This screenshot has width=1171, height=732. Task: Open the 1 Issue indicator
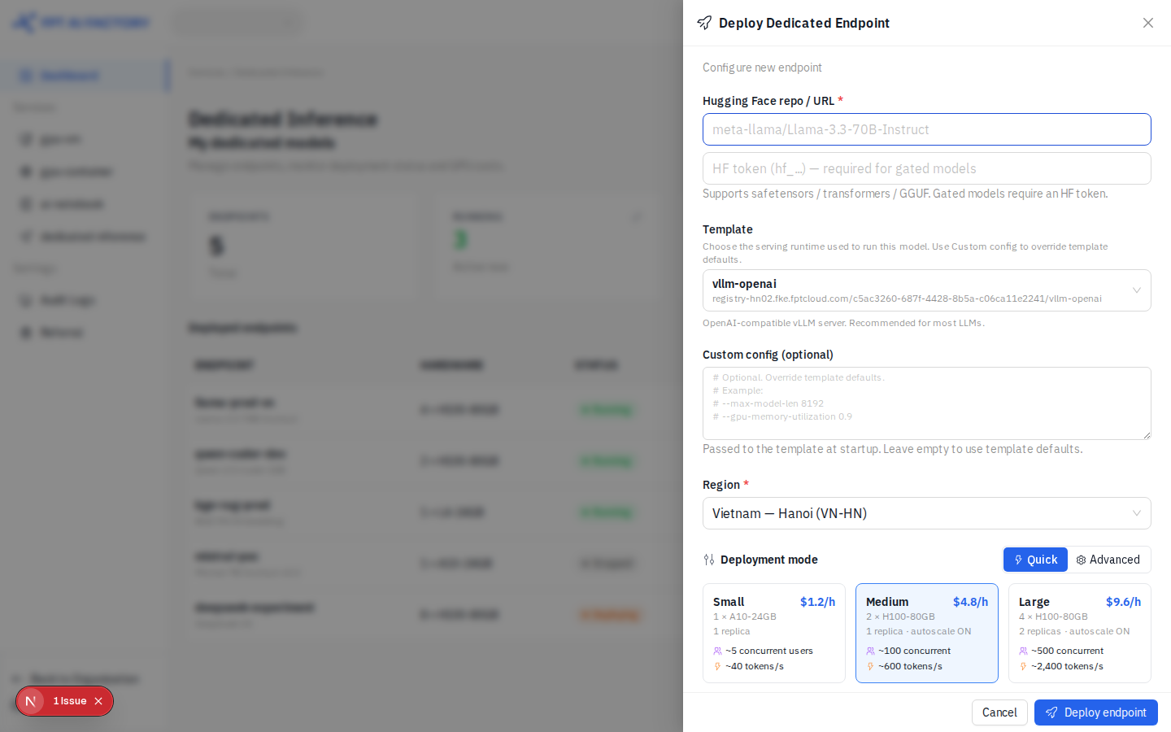70,701
